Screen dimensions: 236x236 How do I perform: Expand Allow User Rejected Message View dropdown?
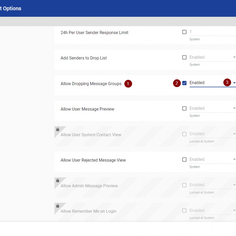pos(234,159)
